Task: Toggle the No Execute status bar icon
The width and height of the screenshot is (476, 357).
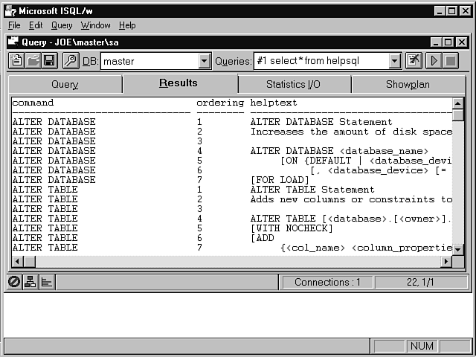Action: coord(14,282)
